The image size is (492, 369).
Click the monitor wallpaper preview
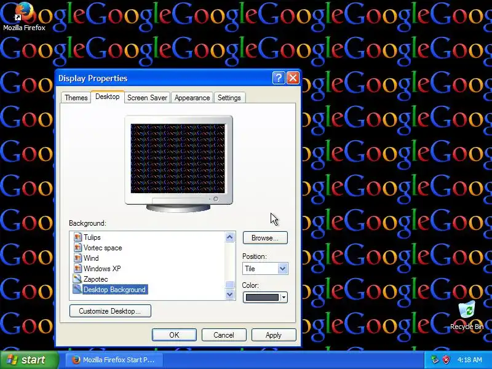(x=178, y=159)
